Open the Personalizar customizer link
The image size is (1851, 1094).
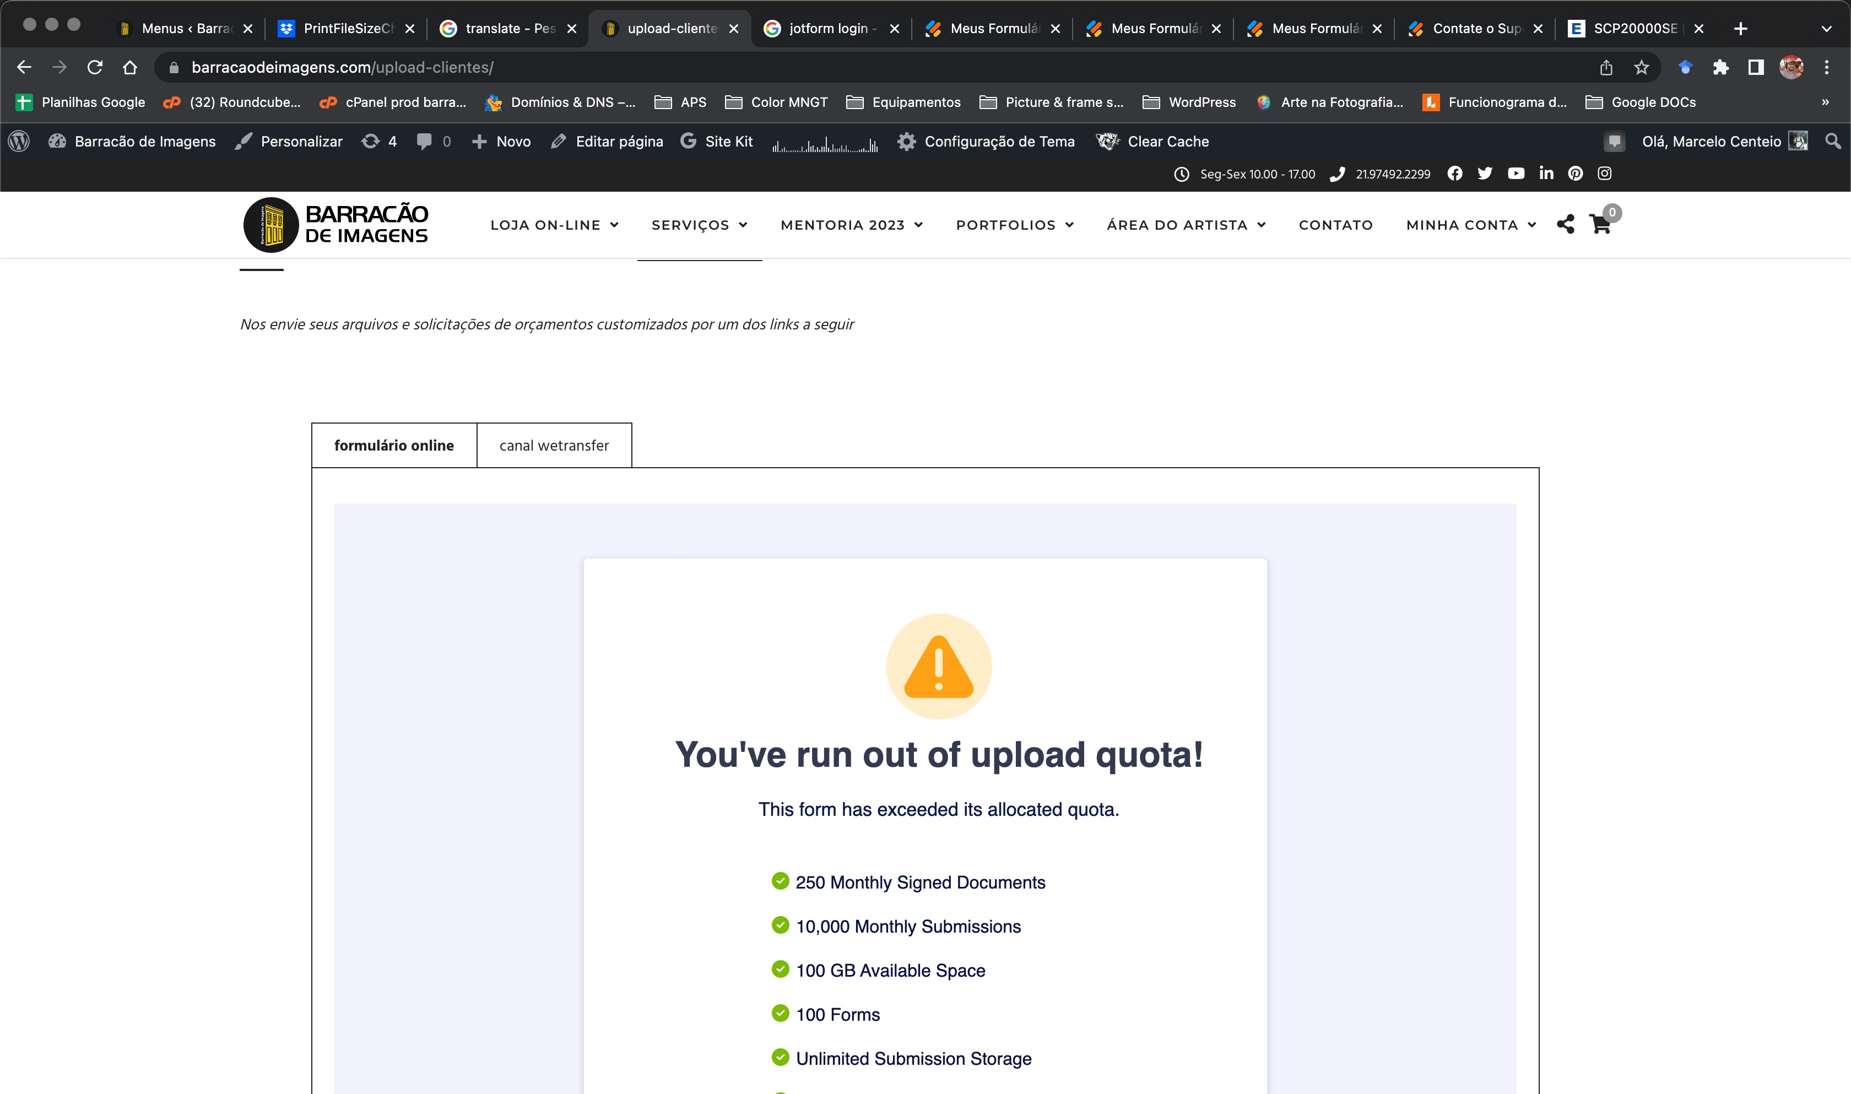pos(301,141)
